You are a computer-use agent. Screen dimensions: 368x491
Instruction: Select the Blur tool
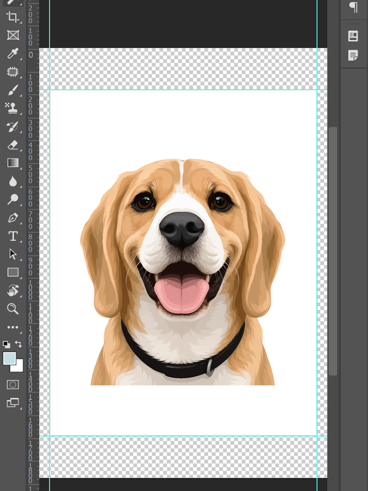point(13,181)
